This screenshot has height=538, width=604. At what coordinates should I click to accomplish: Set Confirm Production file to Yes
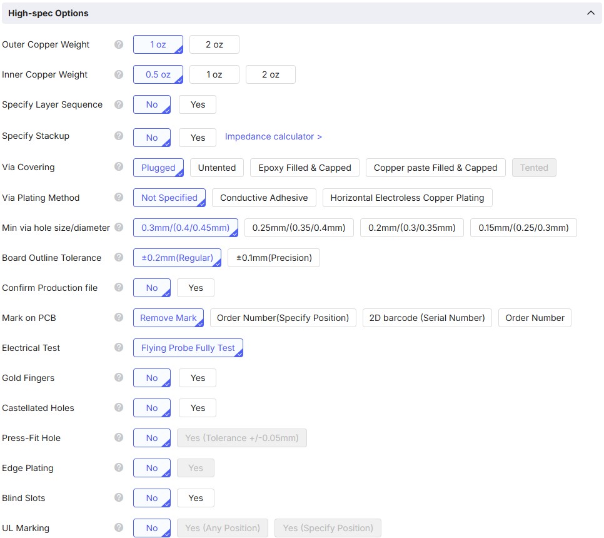tap(195, 288)
